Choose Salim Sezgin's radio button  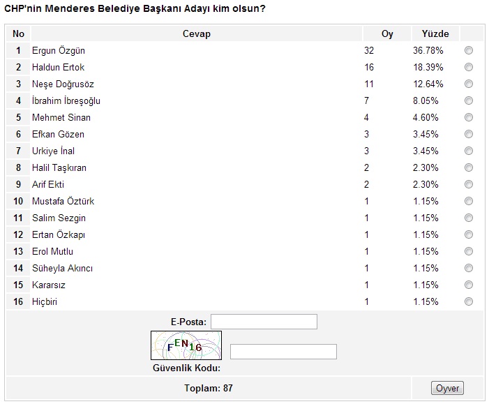[x=468, y=218]
